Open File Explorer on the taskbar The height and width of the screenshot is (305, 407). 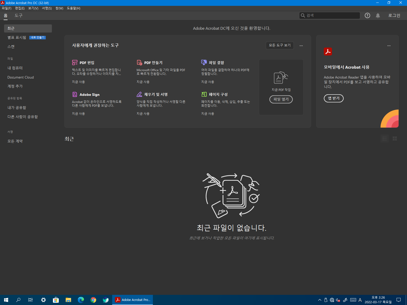pyautogui.click(x=68, y=300)
